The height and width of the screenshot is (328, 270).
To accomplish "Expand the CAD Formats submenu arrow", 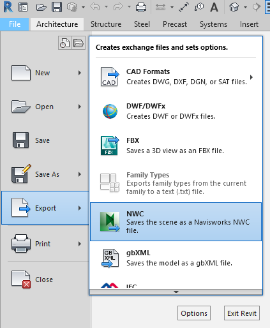I will click(x=251, y=77).
